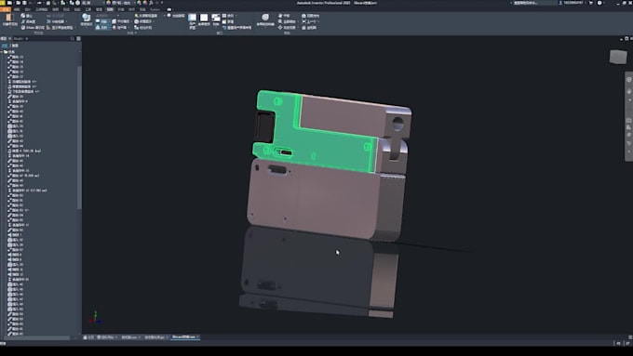Screen dimensions: 633x356
Task: Click the browser horizontal scrollbar
Action: click(35, 337)
